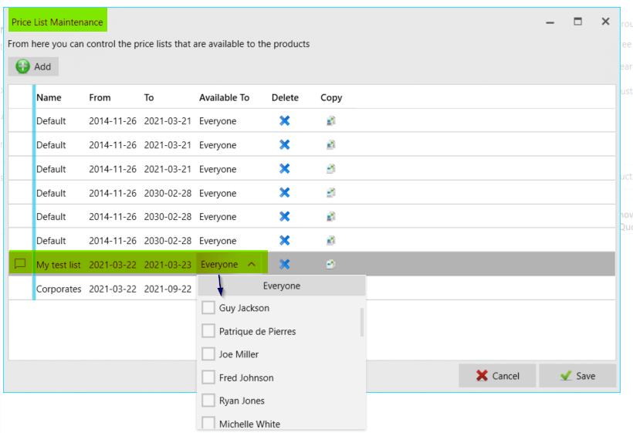This screenshot has height=433, width=633.
Task: Click the dropdown list vertical scrollbar
Action: (x=362, y=321)
